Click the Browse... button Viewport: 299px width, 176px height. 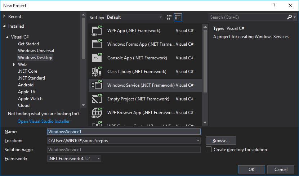click(x=221, y=141)
